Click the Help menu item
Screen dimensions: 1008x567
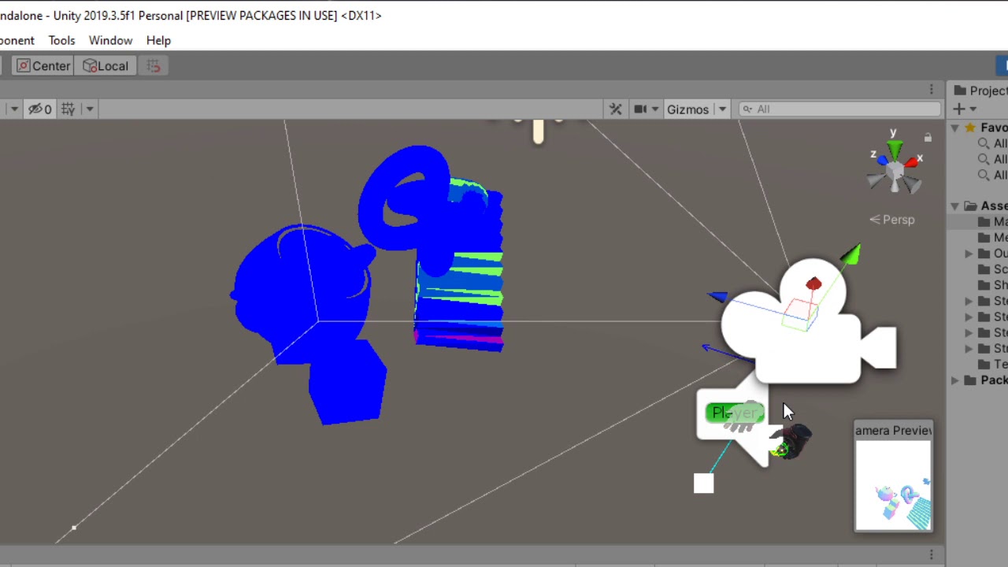(157, 40)
